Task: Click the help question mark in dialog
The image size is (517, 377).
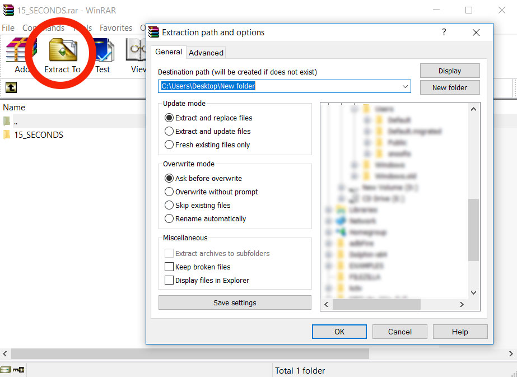Action: (444, 32)
